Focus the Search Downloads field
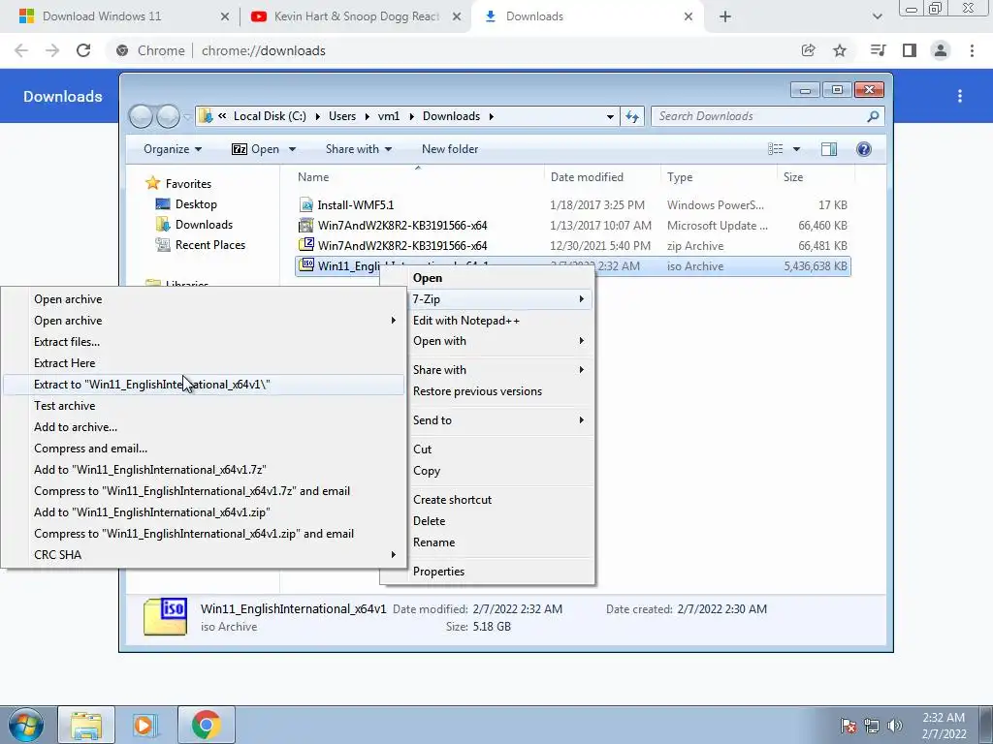 click(x=760, y=116)
